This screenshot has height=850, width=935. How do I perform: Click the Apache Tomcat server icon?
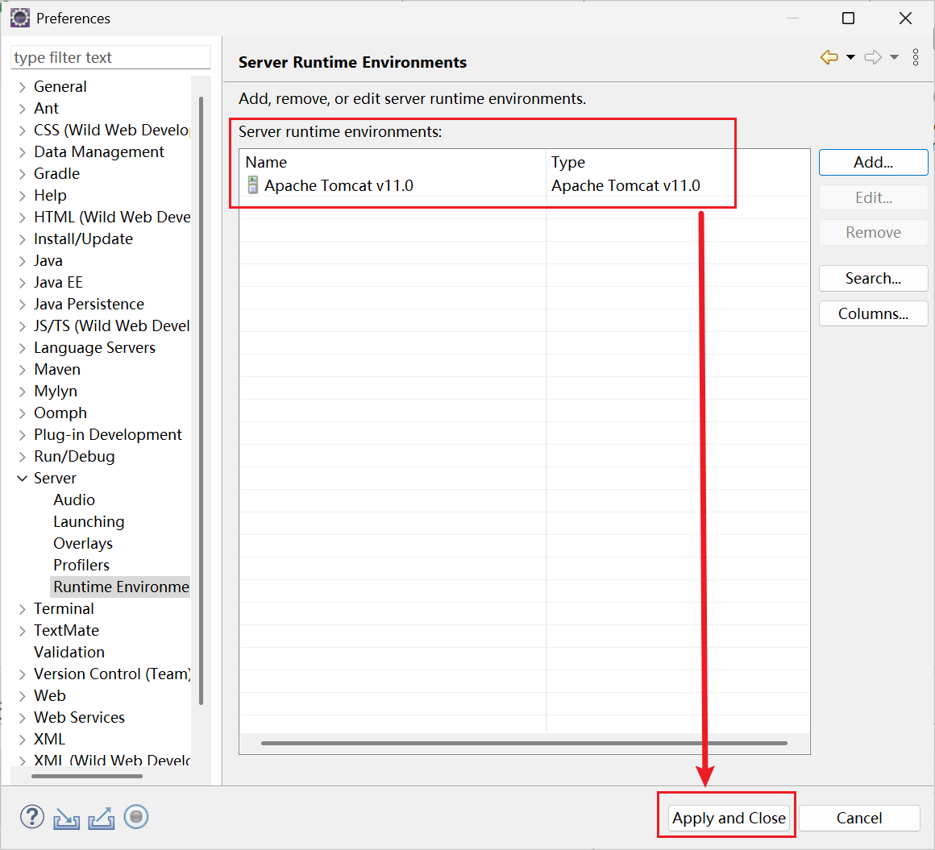tap(253, 185)
